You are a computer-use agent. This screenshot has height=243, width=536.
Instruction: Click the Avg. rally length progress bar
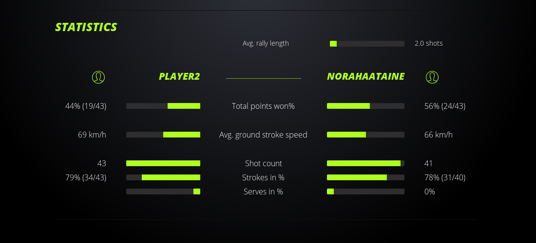pyautogui.click(x=367, y=44)
